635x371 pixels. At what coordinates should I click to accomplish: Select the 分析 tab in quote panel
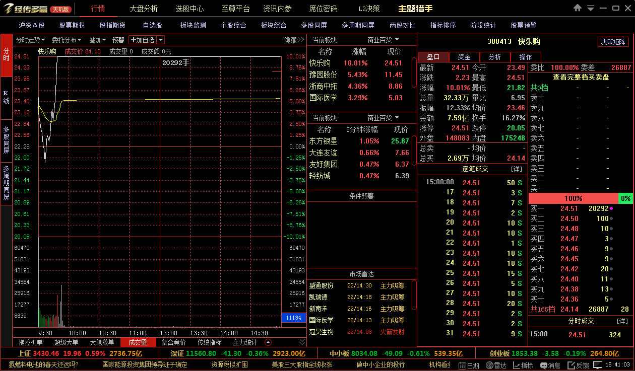pyautogui.click(x=495, y=57)
